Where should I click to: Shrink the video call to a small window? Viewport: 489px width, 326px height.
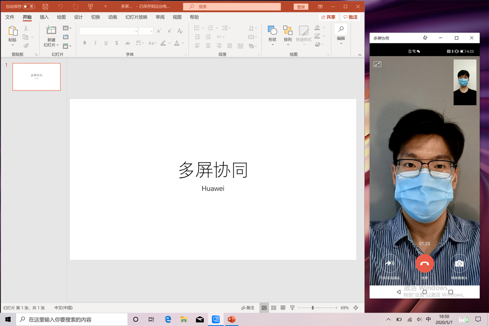pyautogui.click(x=378, y=64)
